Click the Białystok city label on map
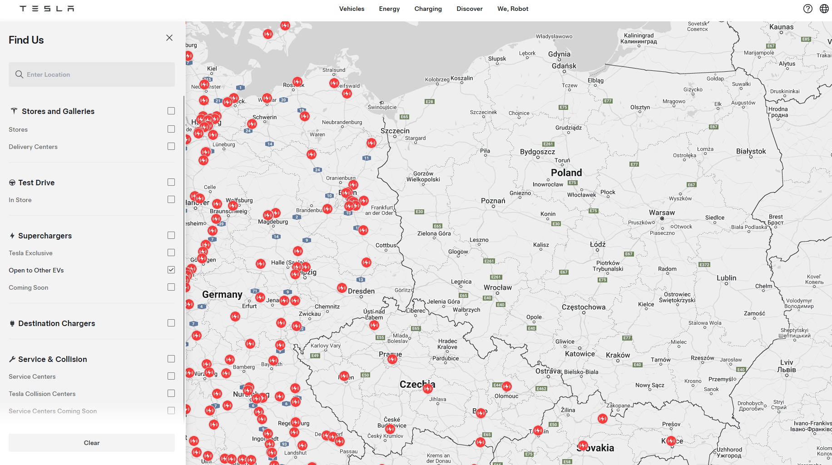Image resolution: width=832 pixels, height=465 pixels. (x=751, y=151)
